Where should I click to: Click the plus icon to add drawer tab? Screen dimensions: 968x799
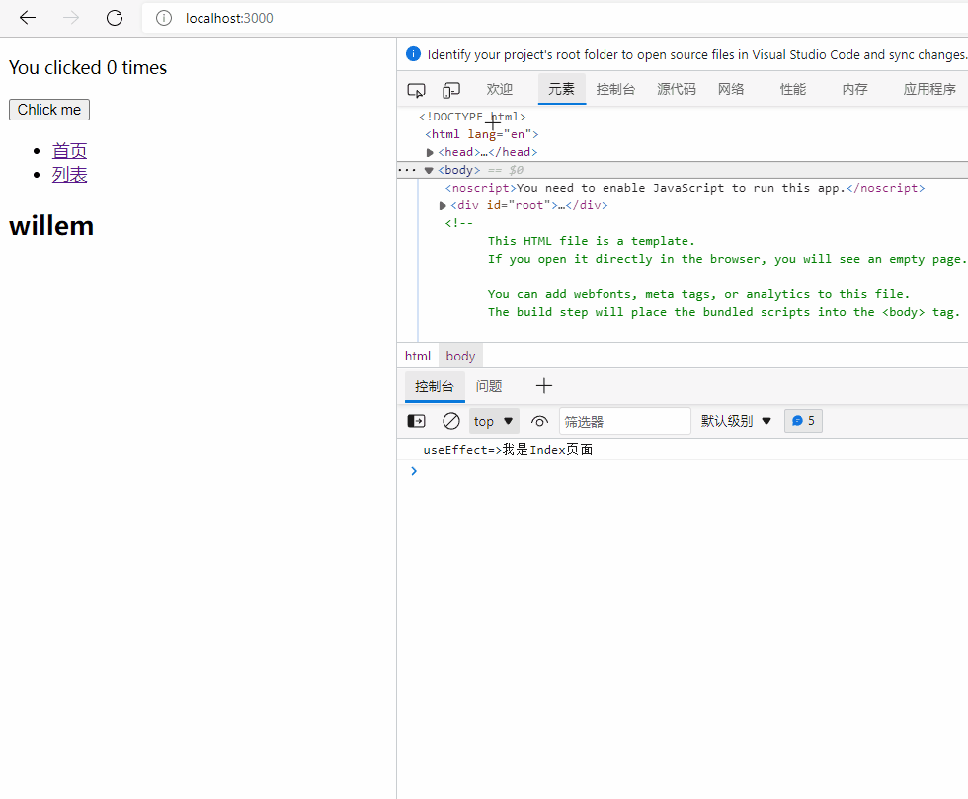click(x=543, y=386)
